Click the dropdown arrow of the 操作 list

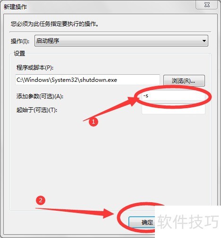tap(204, 41)
